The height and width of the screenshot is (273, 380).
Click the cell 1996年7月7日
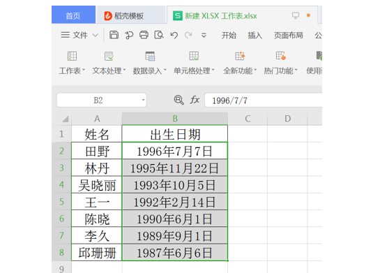click(x=175, y=151)
